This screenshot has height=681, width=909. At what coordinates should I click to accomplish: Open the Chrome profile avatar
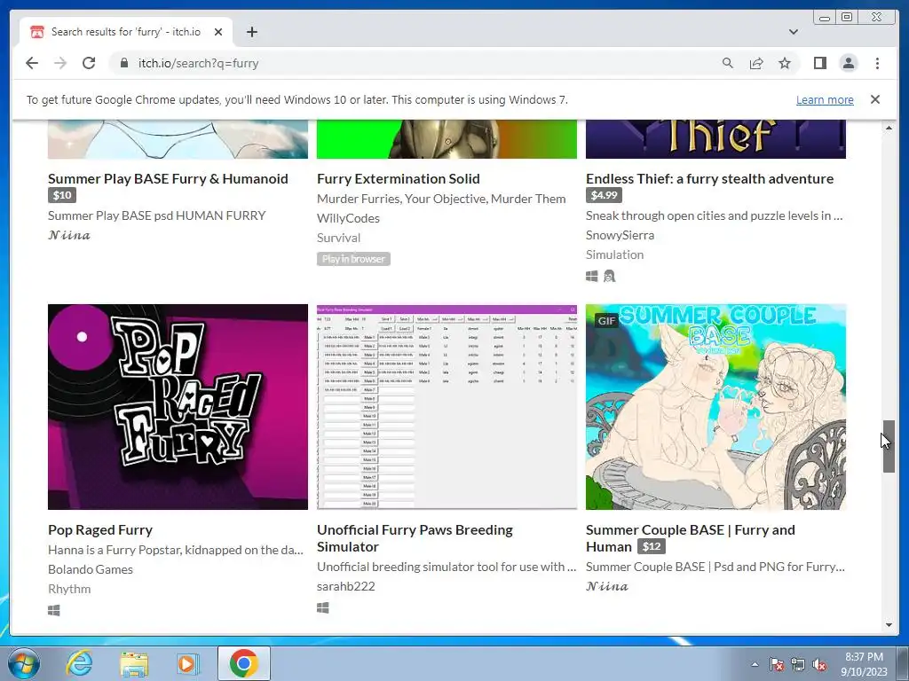[849, 63]
